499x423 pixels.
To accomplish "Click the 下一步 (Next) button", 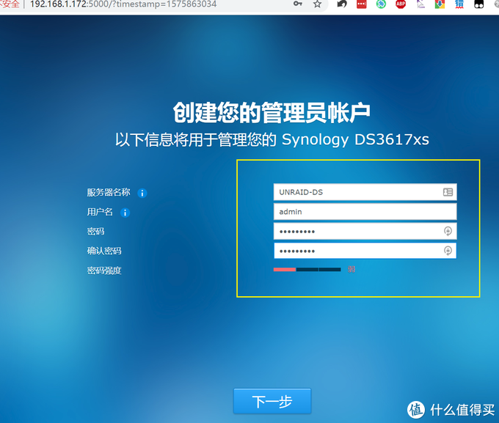I will click(272, 401).
